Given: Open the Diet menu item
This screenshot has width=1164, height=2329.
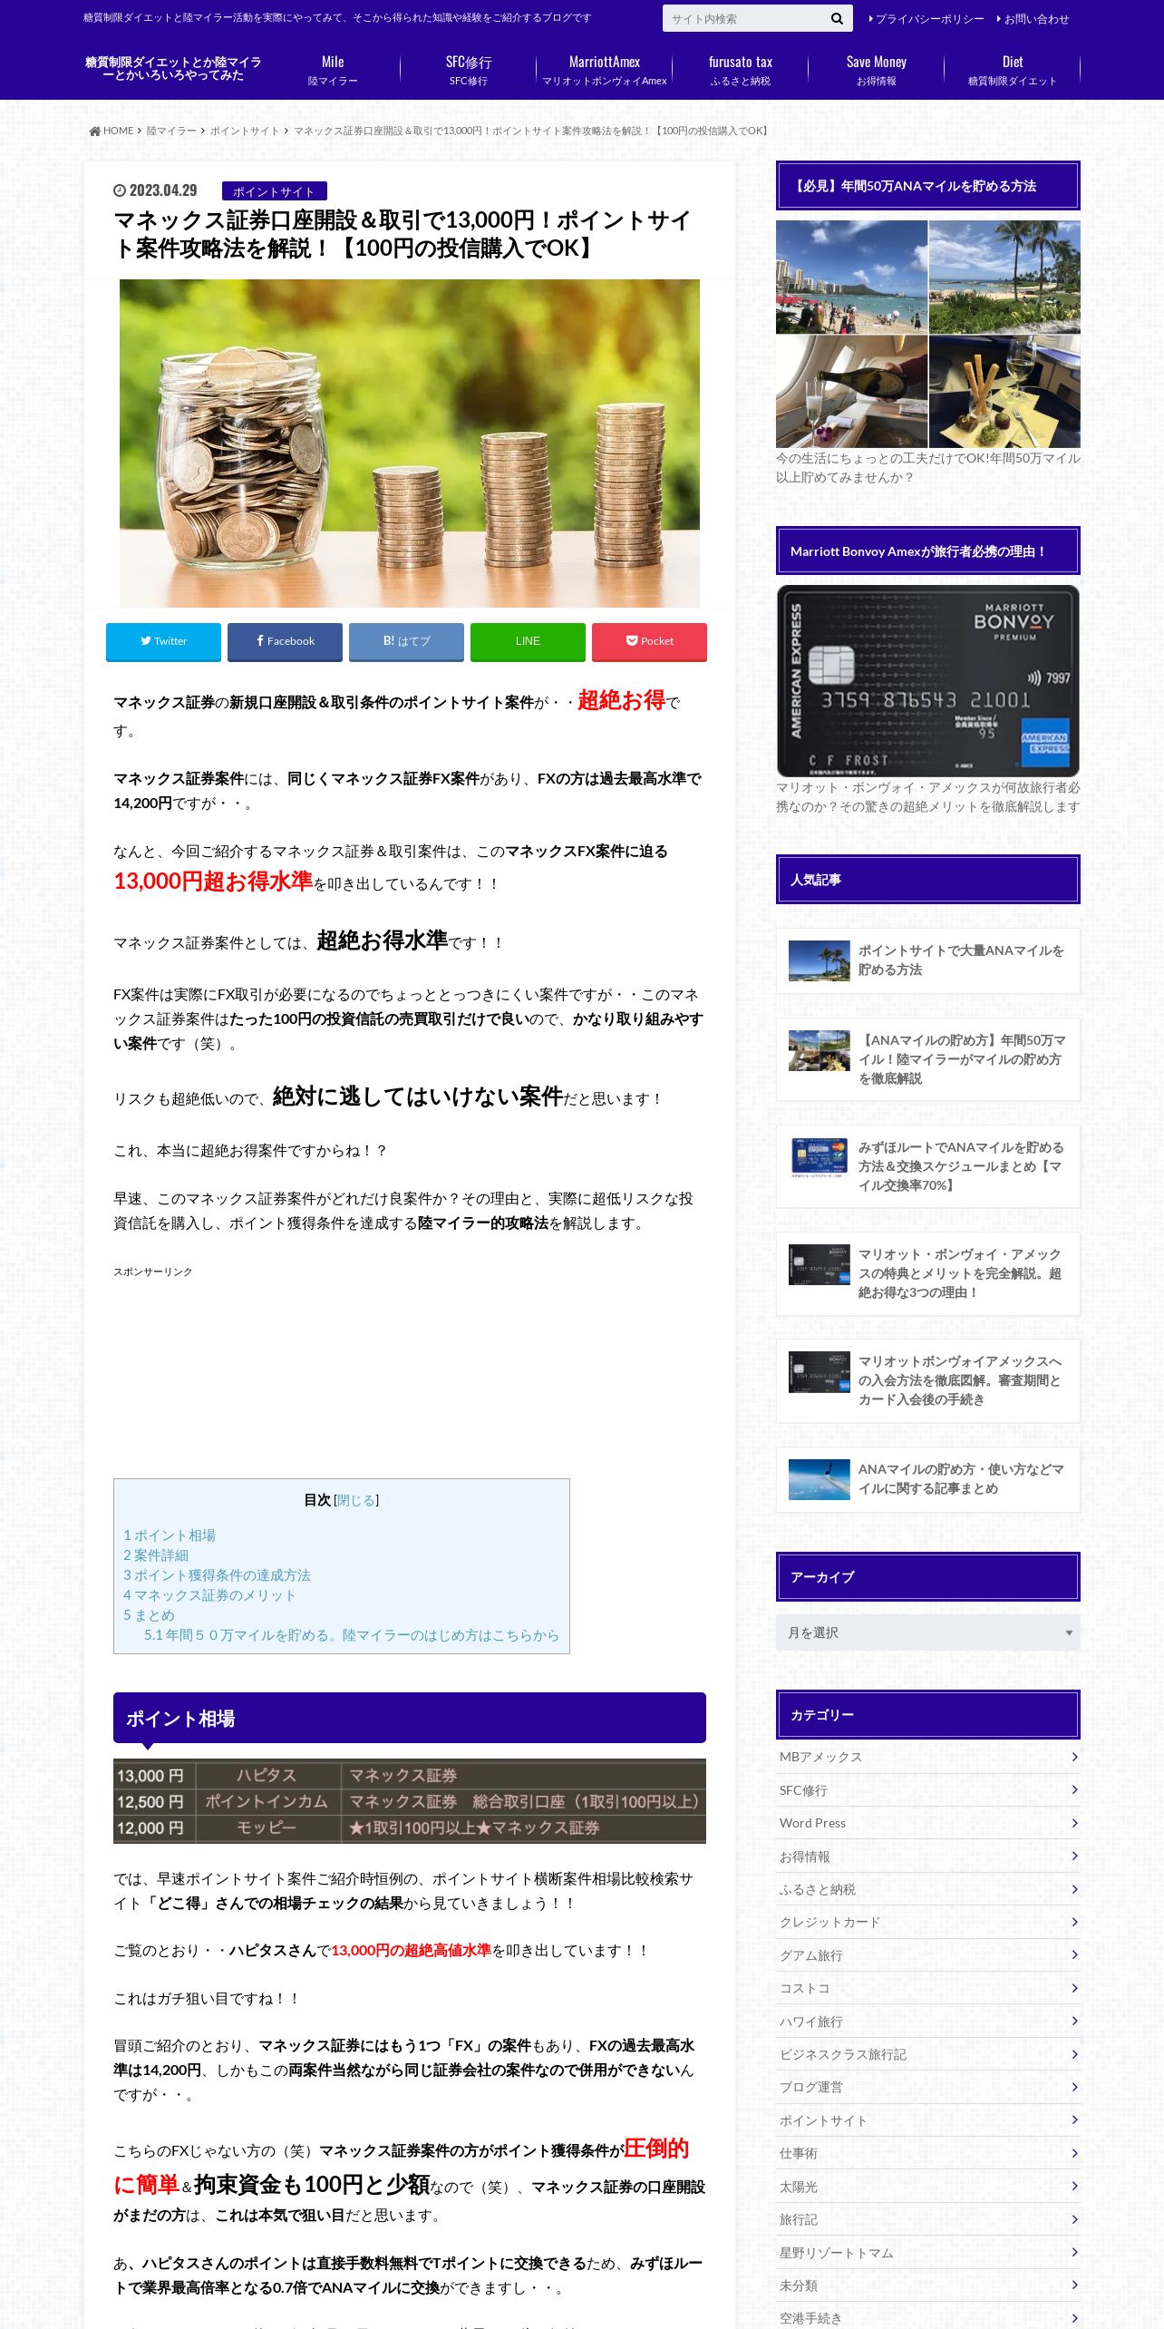Looking at the screenshot, I should coord(1013,70).
